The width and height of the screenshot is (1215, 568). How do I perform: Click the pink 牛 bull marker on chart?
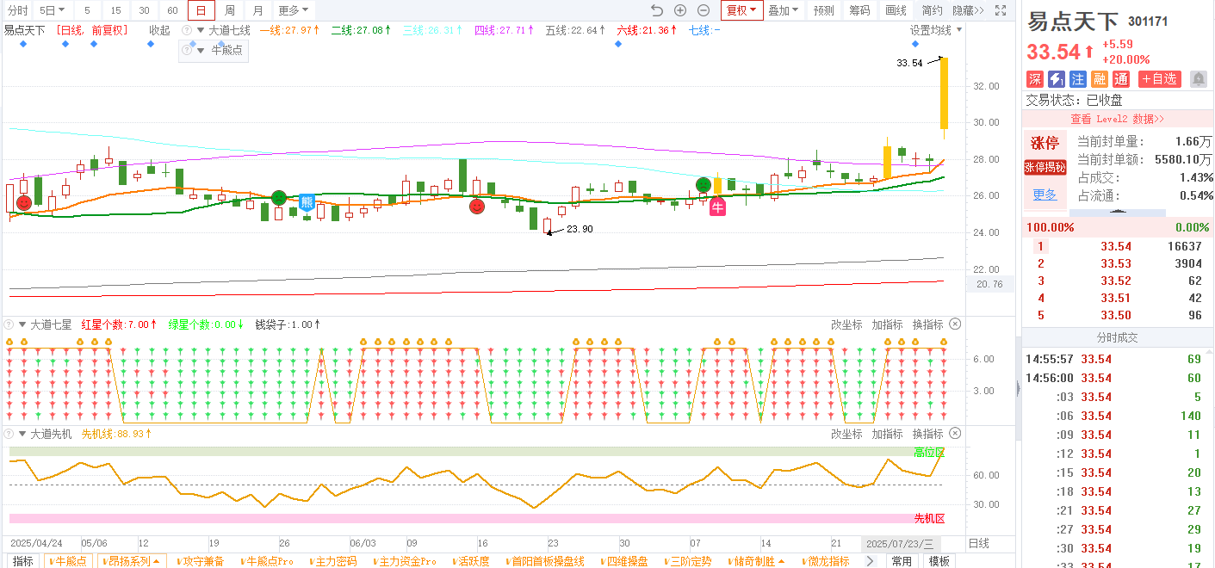pos(717,207)
